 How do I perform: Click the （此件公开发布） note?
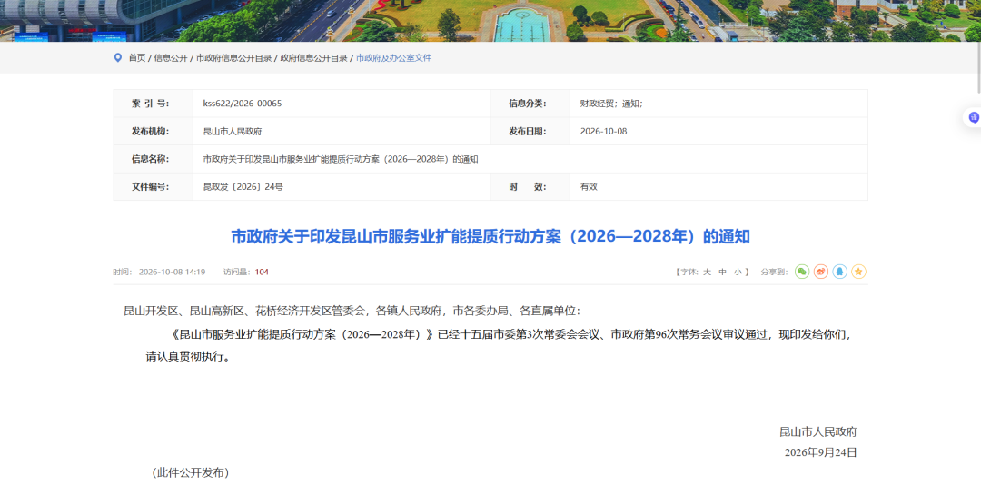tap(191, 473)
